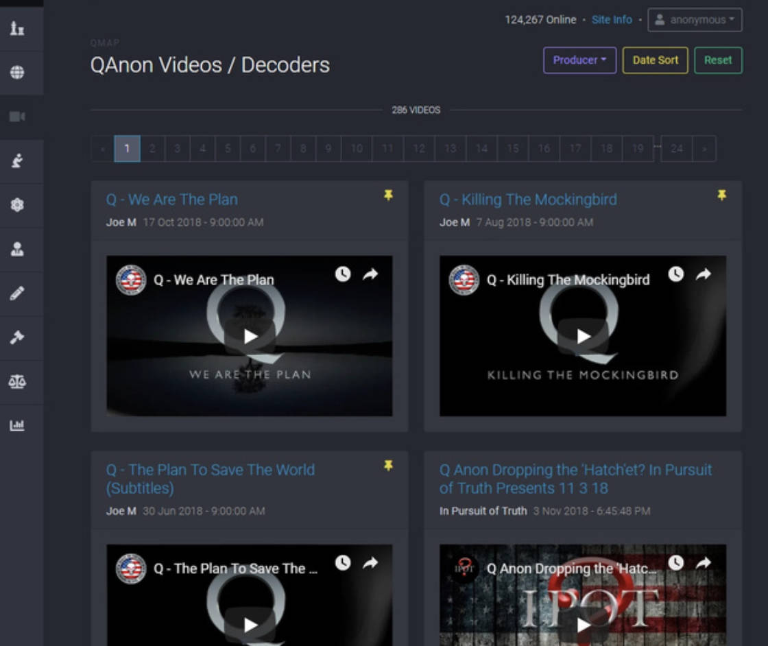The width and height of the screenshot is (768, 646).
Task: Go to page 15 of videos
Action: click(x=513, y=148)
